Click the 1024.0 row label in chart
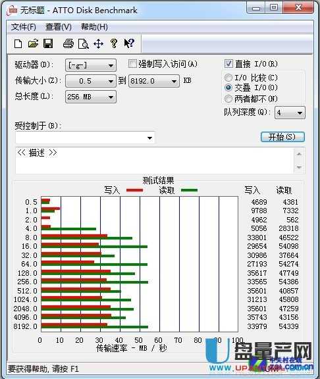The width and height of the screenshot is (320, 379). 26,299
